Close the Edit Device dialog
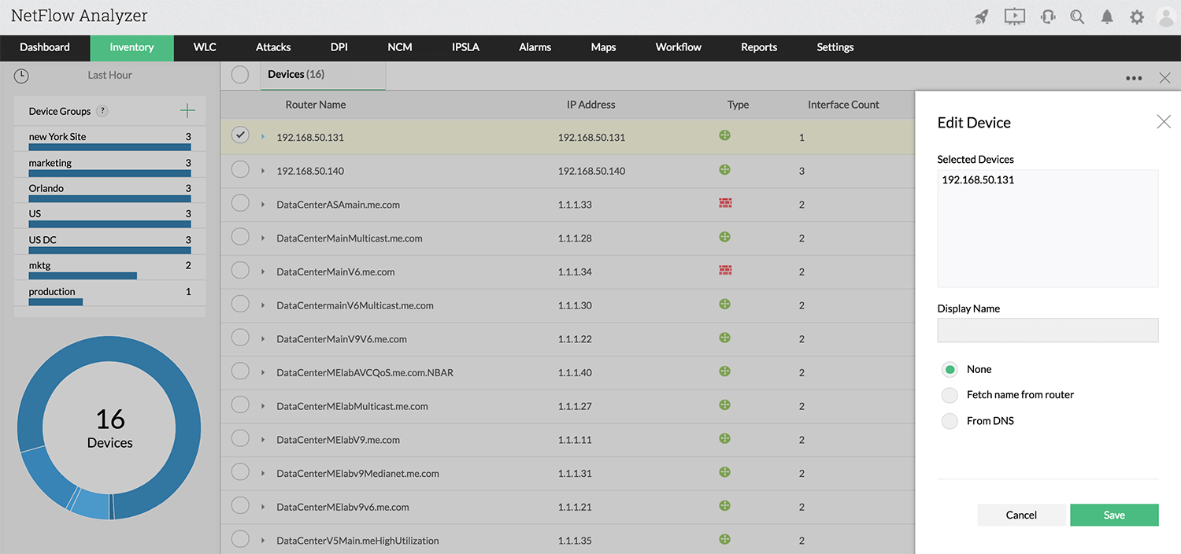The width and height of the screenshot is (1181, 554). click(x=1164, y=122)
